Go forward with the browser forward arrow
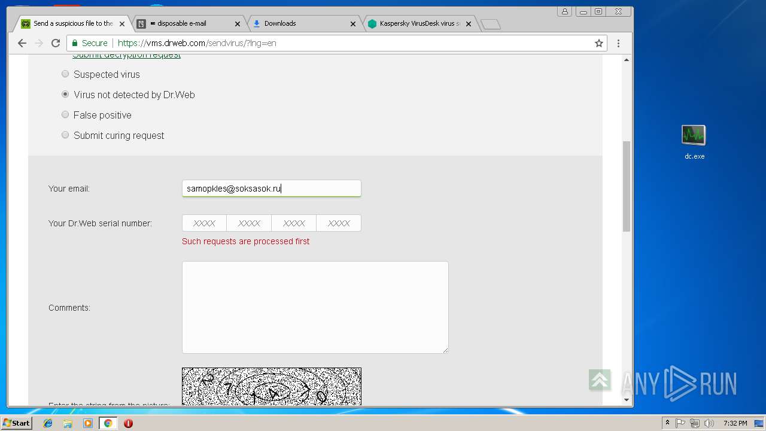766x431 pixels. point(39,43)
